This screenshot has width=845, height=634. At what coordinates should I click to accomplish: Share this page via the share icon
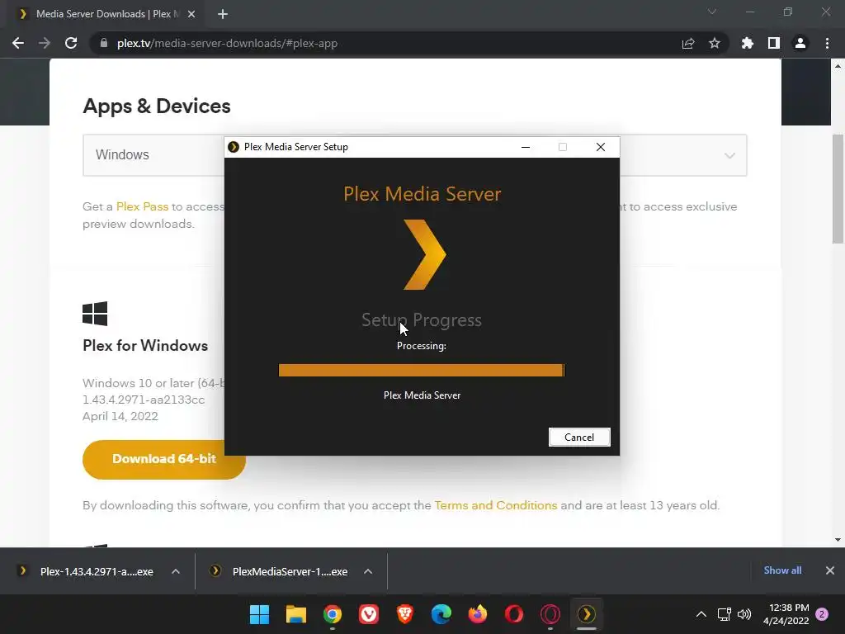(x=688, y=43)
